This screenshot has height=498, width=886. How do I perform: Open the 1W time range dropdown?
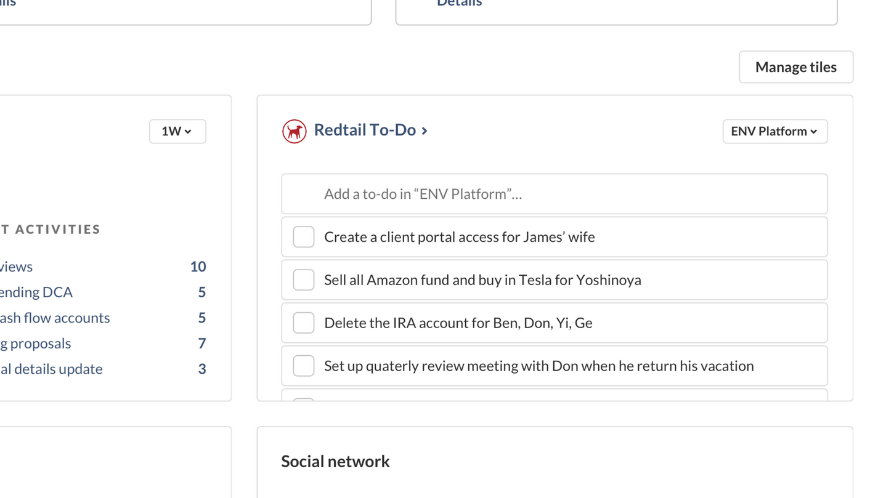click(177, 131)
